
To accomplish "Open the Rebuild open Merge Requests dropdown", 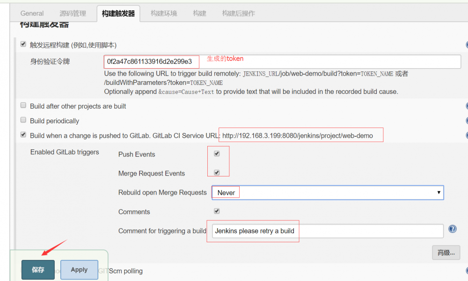I will tap(327, 192).
